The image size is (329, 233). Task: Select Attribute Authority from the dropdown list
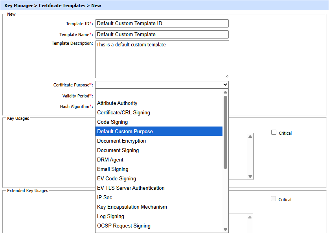[x=117, y=103]
